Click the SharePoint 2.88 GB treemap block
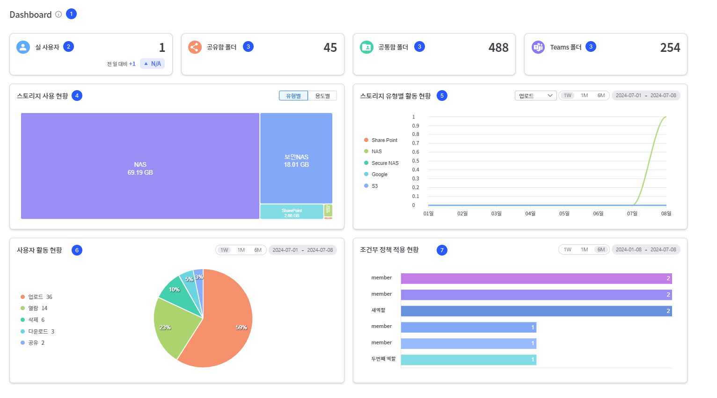This screenshot has width=717, height=398. coord(292,212)
